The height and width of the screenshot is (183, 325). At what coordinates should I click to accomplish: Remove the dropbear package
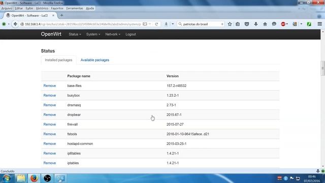tap(50, 115)
